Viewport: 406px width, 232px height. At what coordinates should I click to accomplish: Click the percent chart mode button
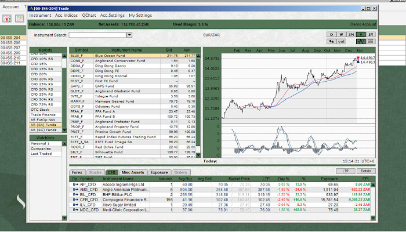(x=332, y=42)
